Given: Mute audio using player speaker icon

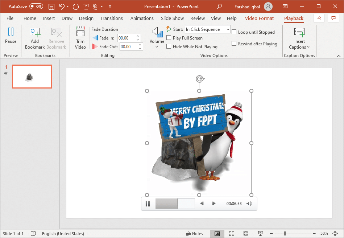Looking at the screenshot, I should coord(249,204).
